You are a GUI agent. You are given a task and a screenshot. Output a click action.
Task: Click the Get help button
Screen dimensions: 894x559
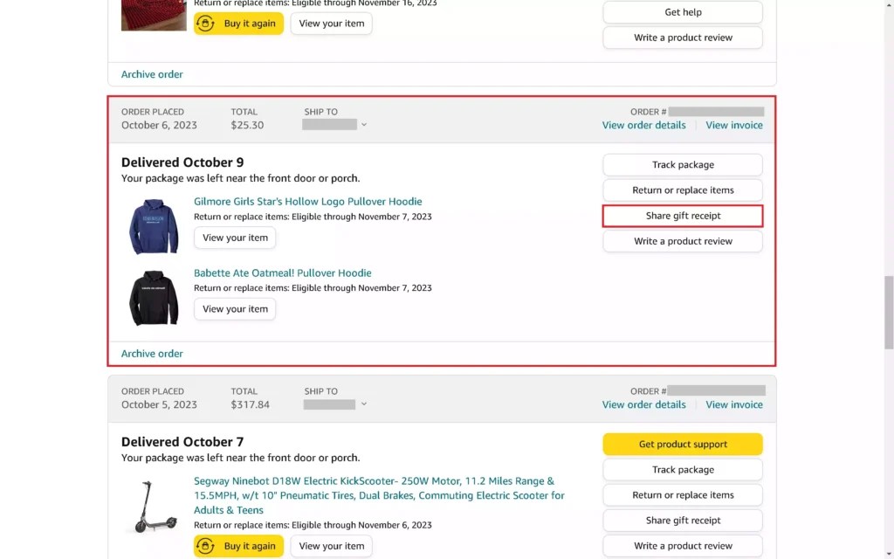click(x=682, y=12)
